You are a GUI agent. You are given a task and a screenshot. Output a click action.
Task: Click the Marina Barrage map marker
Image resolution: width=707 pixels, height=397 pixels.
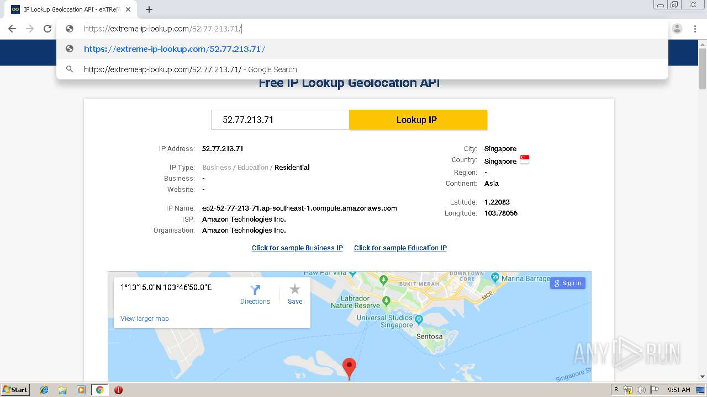pos(495,277)
